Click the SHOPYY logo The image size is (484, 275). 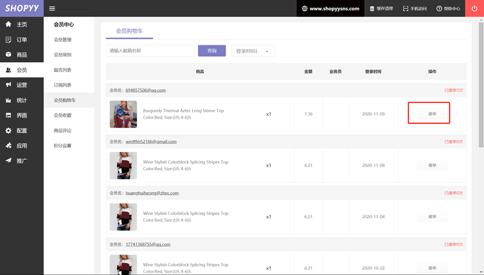point(22,8)
